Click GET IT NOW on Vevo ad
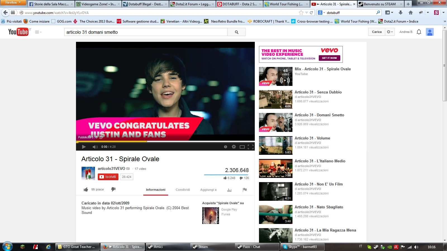 click(x=329, y=58)
